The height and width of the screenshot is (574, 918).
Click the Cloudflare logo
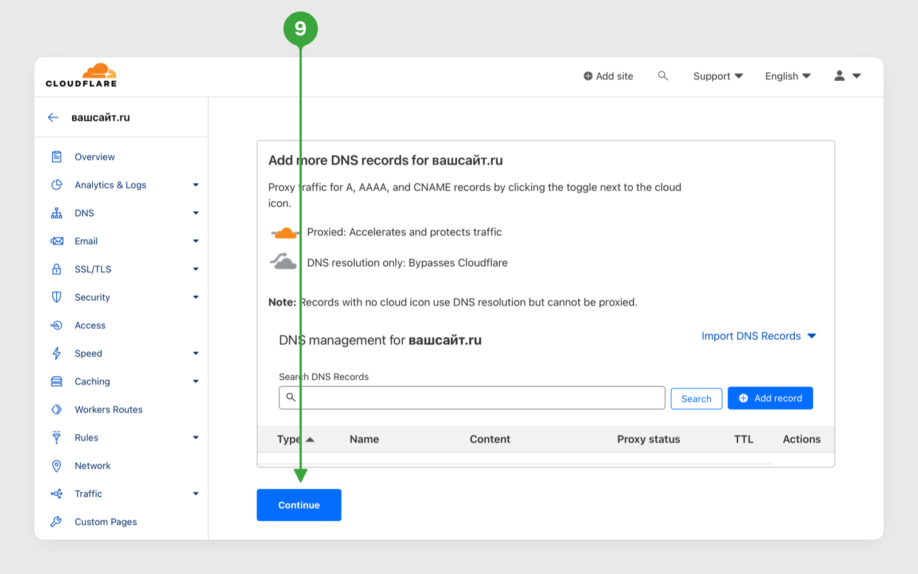click(x=81, y=75)
